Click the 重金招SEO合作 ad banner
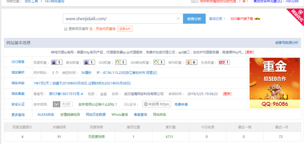The image size is (304, 144). coord(275,83)
